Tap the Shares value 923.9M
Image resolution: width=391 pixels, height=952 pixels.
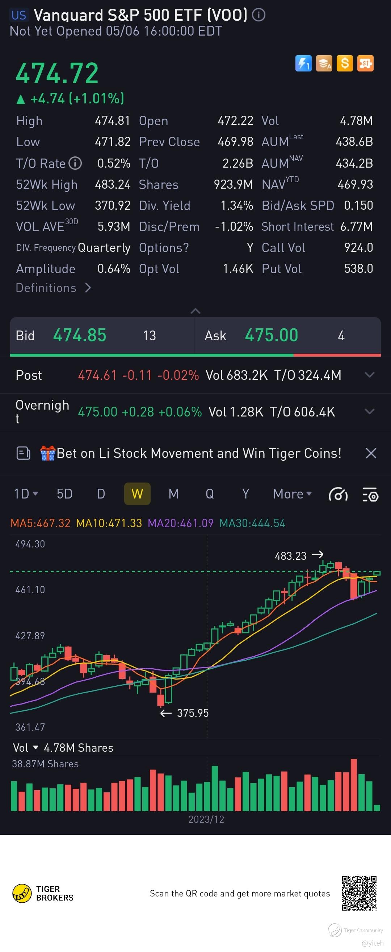pyautogui.click(x=234, y=184)
